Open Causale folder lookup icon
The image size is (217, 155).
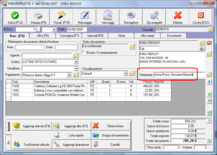tap(211, 29)
